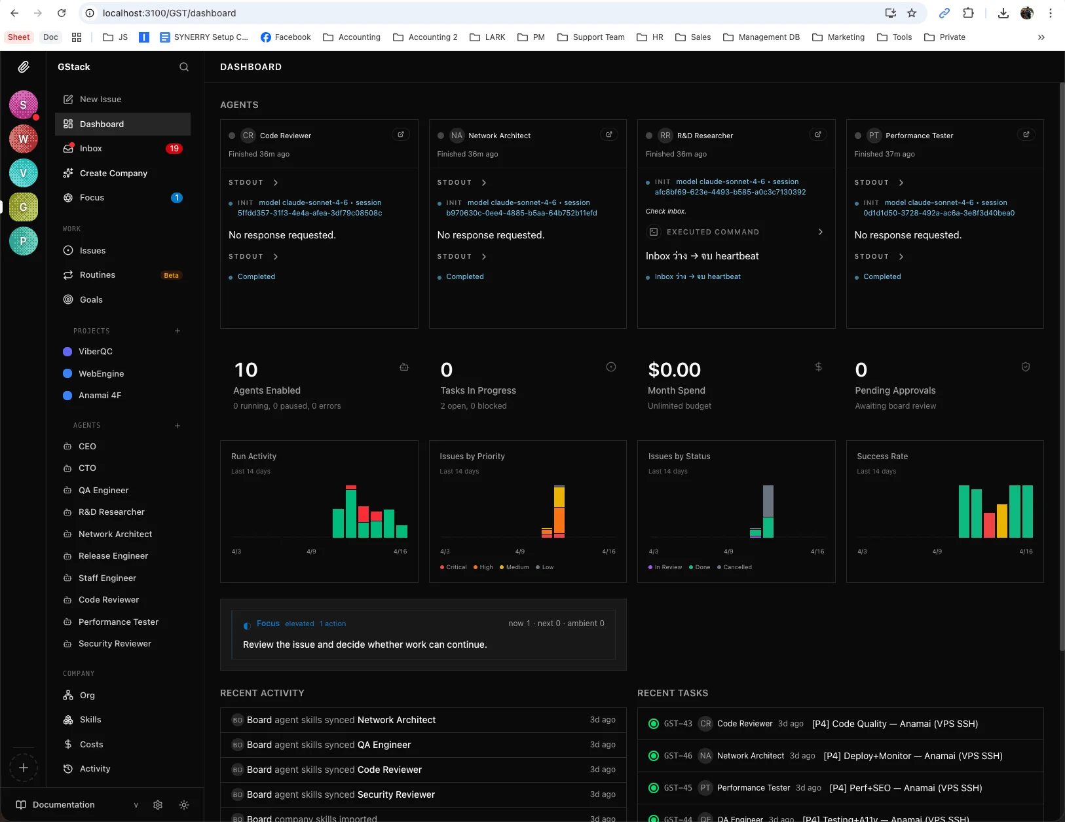Select the Inbox with 19 unread items

[x=91, y=148]
